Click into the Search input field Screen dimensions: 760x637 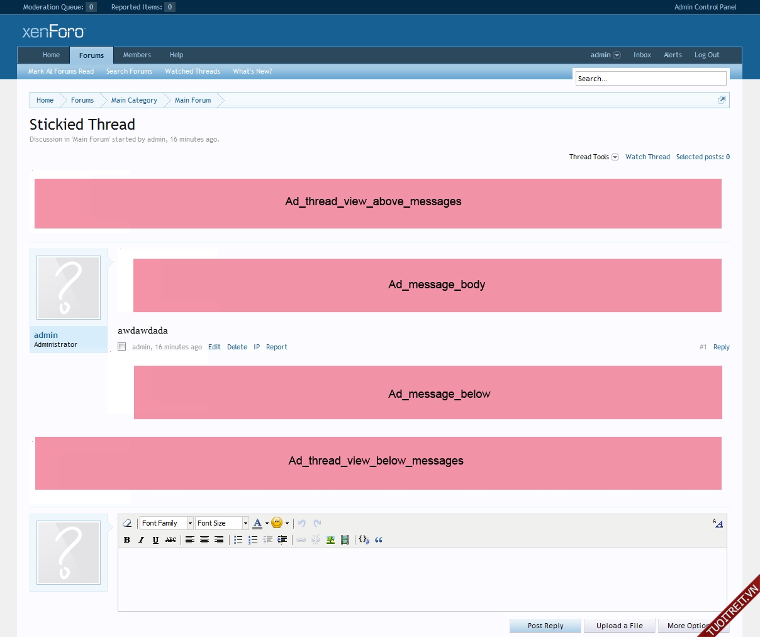pyautogui.click(x=651, y=79)
